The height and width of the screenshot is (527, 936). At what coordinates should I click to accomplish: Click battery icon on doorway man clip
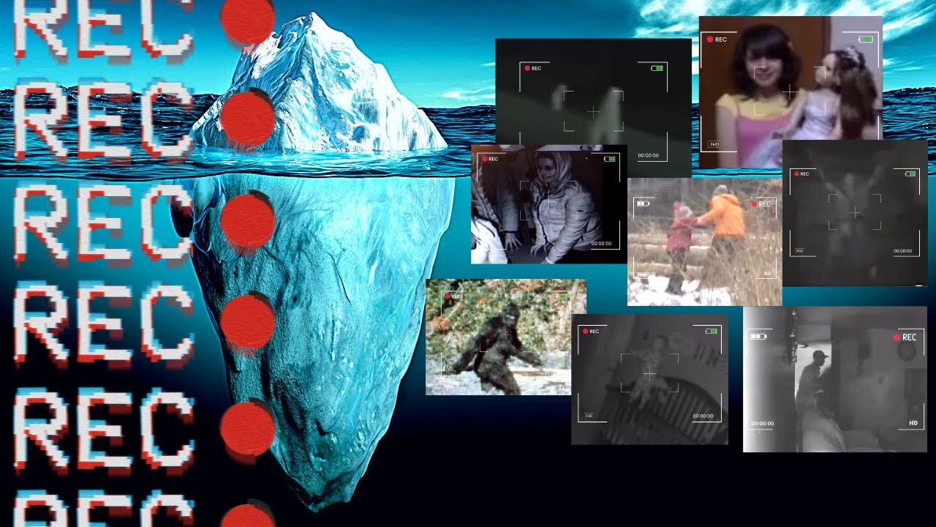tap(758, 337)
